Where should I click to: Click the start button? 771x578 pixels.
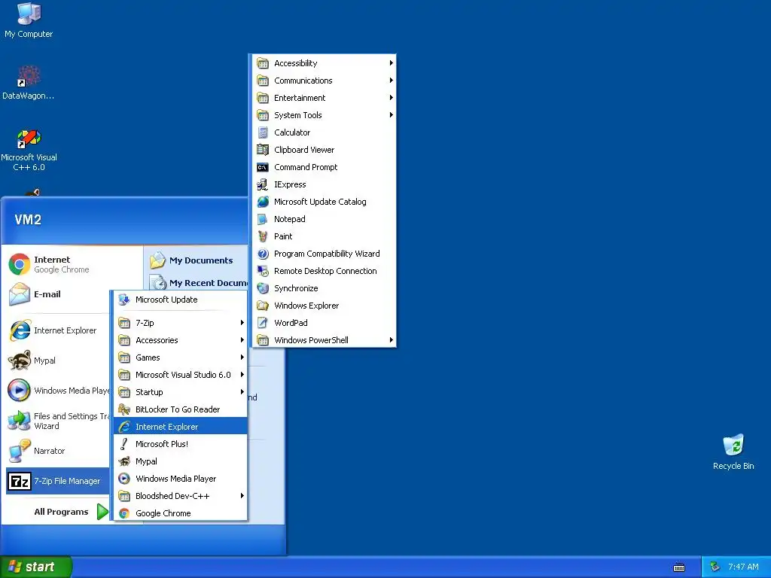[36, 567]
